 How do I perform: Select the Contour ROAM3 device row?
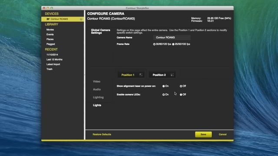coord(63,19)
